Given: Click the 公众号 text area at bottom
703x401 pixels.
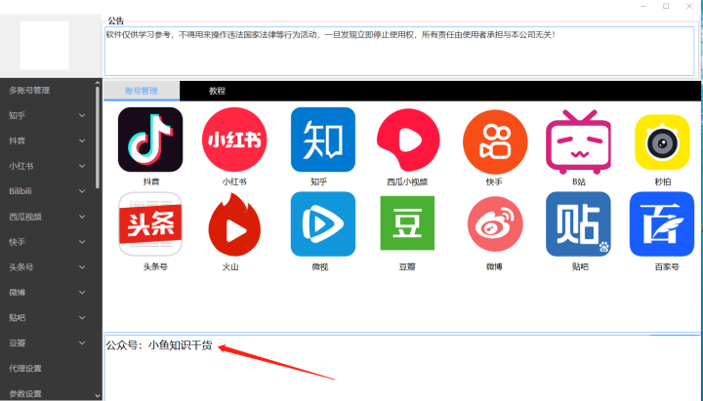Looking at the screenshot, I should 401,368.
